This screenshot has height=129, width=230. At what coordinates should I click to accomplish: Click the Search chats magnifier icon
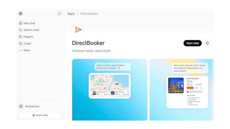pos(20,30)
